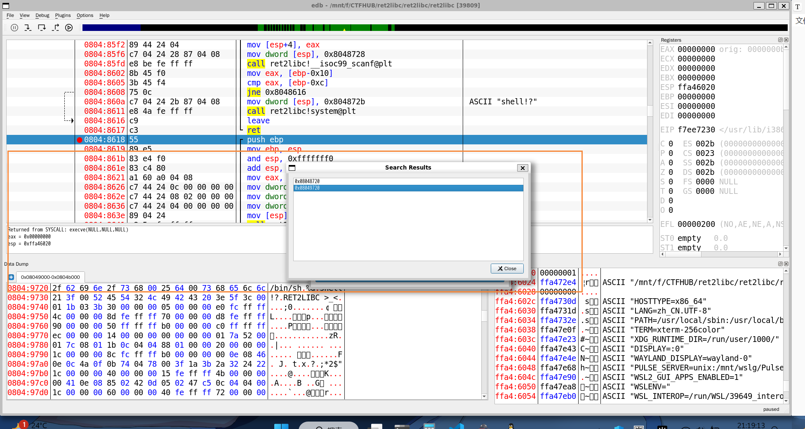
Task: Click the ret instruction at 0804:8617
Action: coord(254,130)
